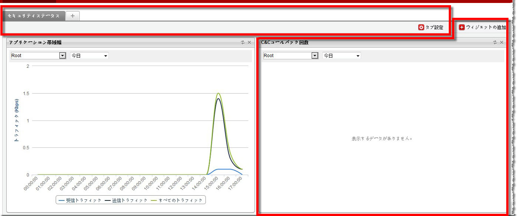Open 今日 period dropdown in bandwidth widget

(x=89, y=56)
